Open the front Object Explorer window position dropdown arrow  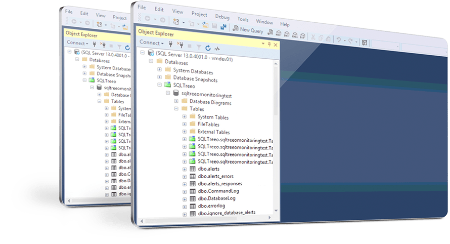point(263,44)
